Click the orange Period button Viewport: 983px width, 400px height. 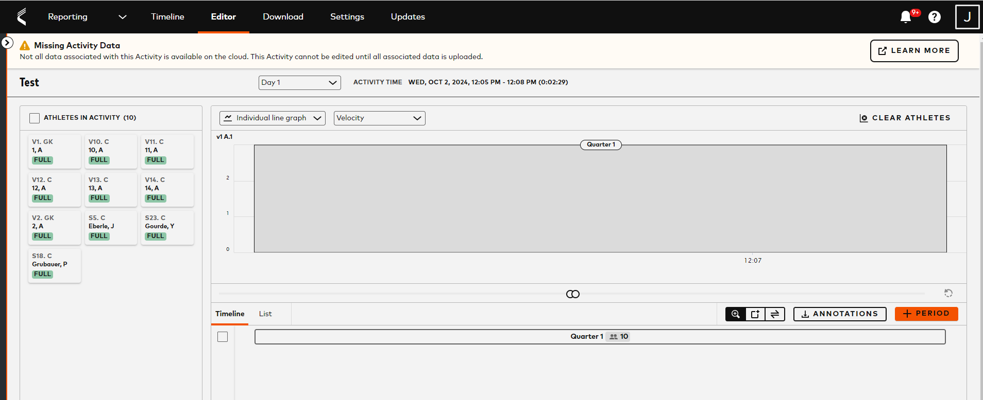pyautogui.click(x=926, y=314)
